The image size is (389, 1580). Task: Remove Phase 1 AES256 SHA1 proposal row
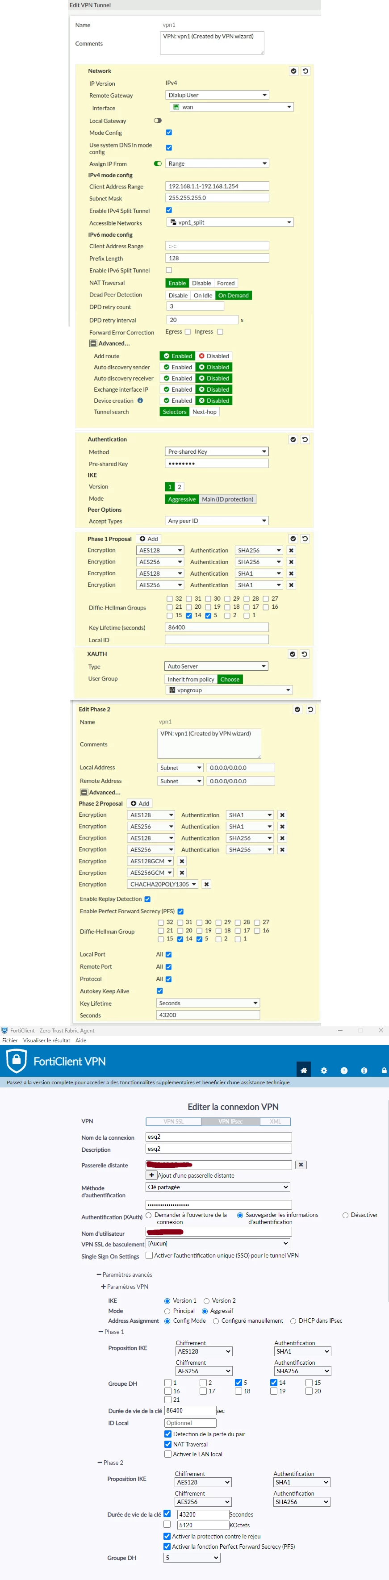tap(292, 585)
